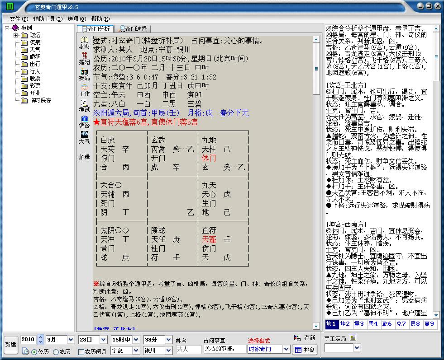Increase the year using the 2010 stepper arrow

point(40,337)
